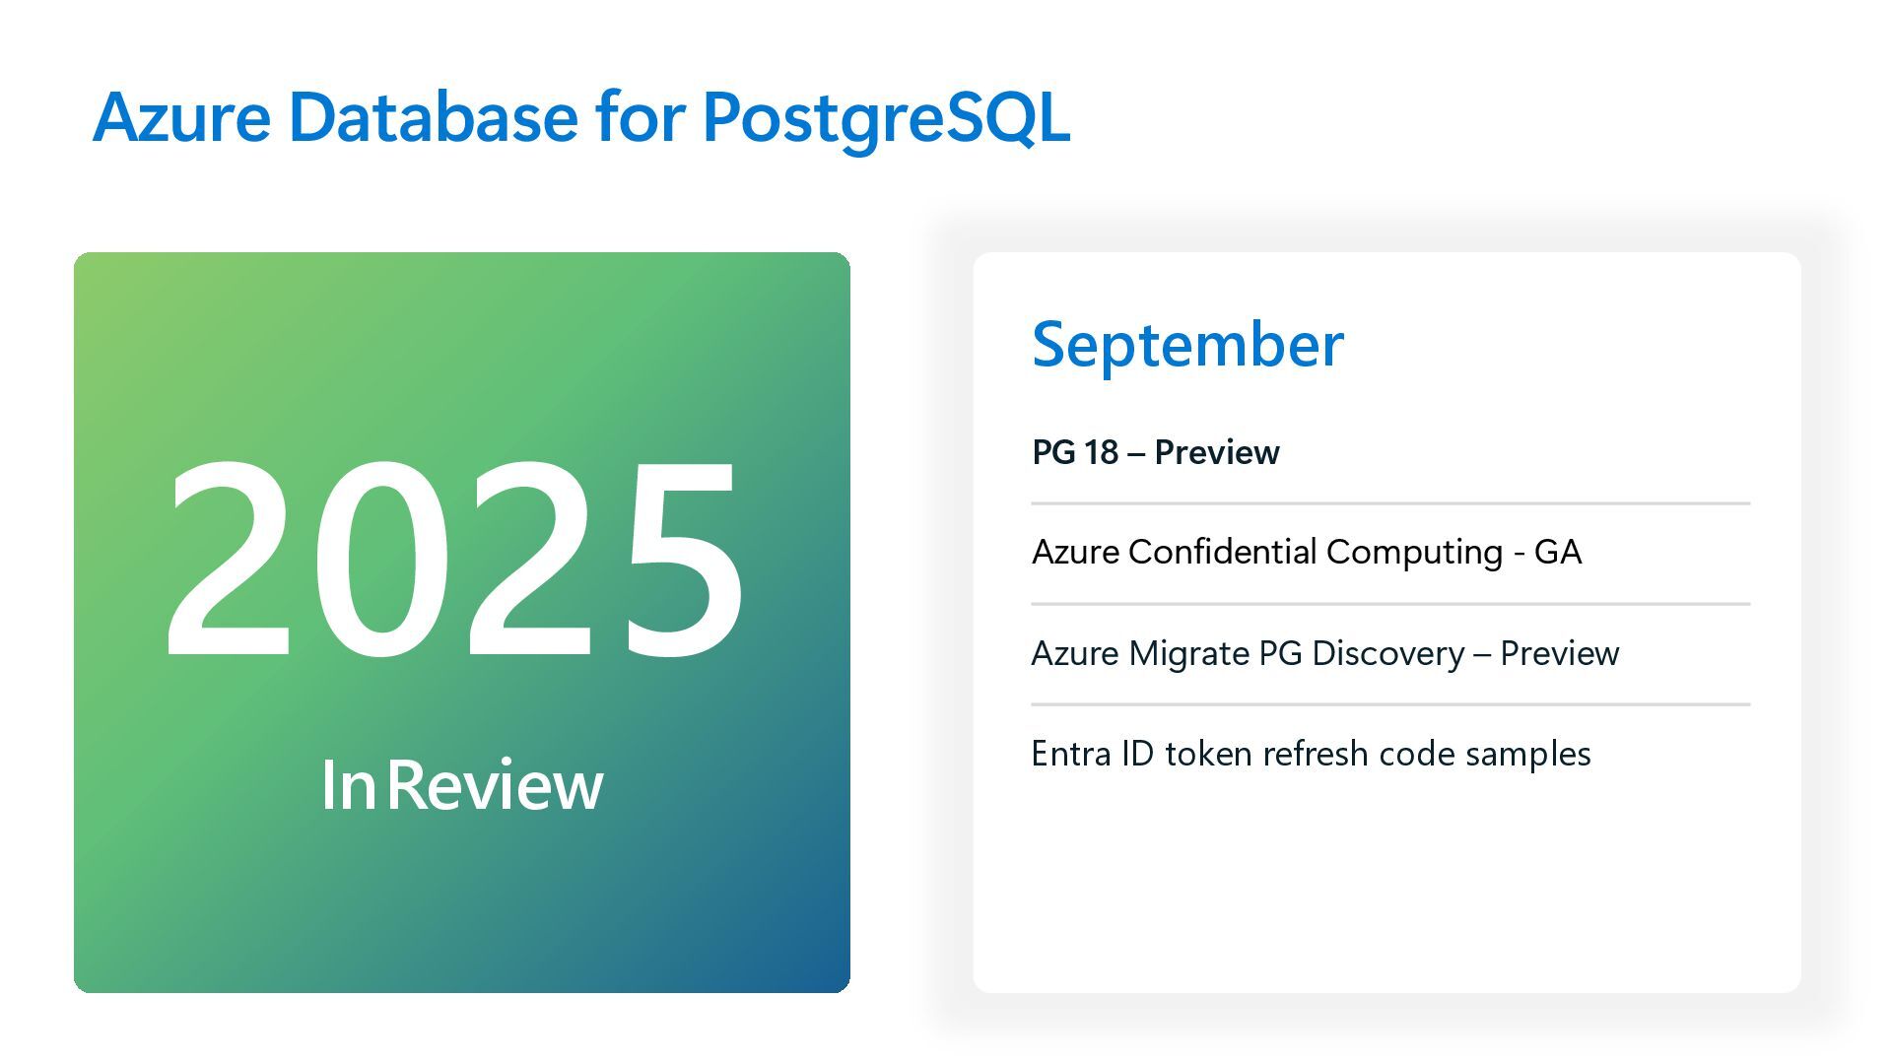Click divider above "Entra ID token refresh" line

coord(1389,704)
